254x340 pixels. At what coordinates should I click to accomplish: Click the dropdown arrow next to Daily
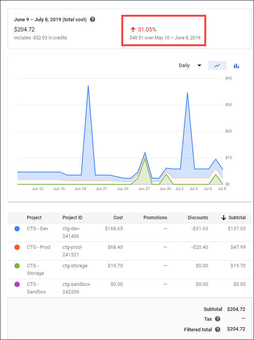point(199,66)
